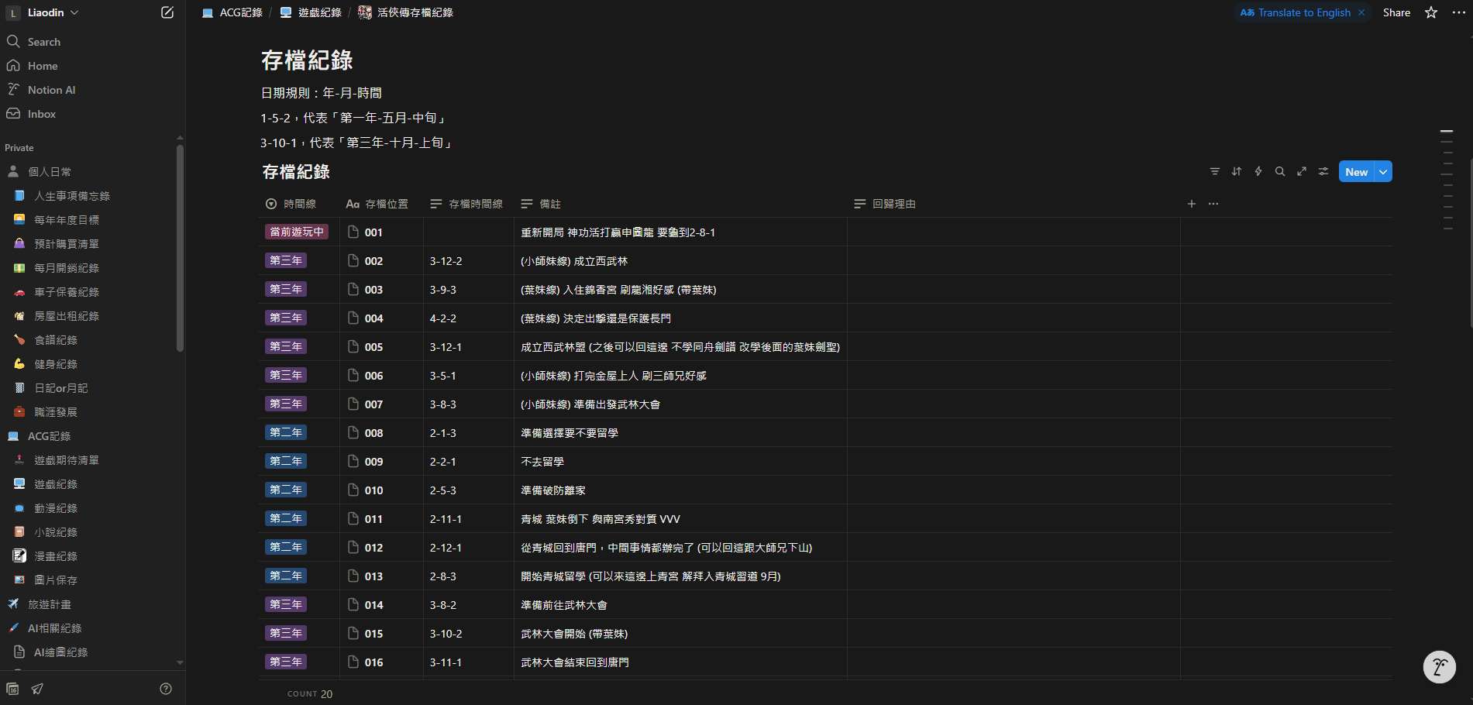Click the 當前遊玩中 tag in row 001
Image resolution: width=1473 pixels, height=705 pixels.
297,232
